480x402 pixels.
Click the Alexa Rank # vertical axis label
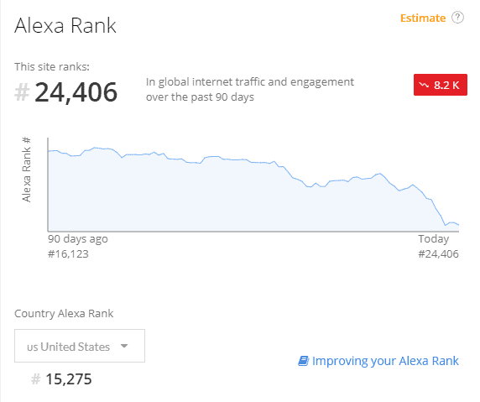(x=27, y=170)
